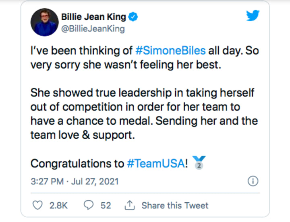Viewport: 290px width, 222px height.
Task: Click the 'Congratulations to' text
Action: click(x=77, y=164)
